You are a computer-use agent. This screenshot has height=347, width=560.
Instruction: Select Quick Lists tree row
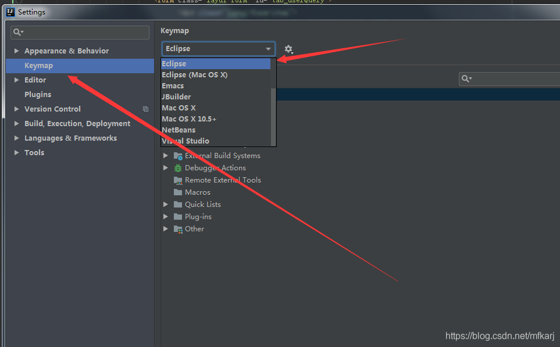point(203,205)
